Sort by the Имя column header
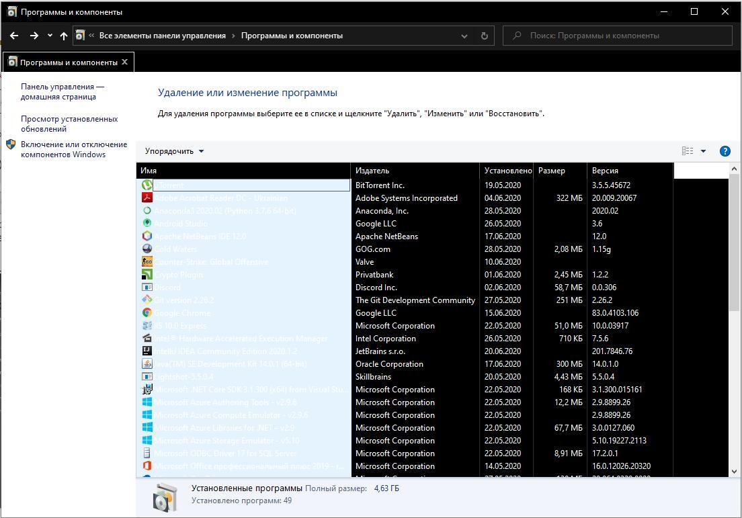Screen dimensions: 742x518 243,170
